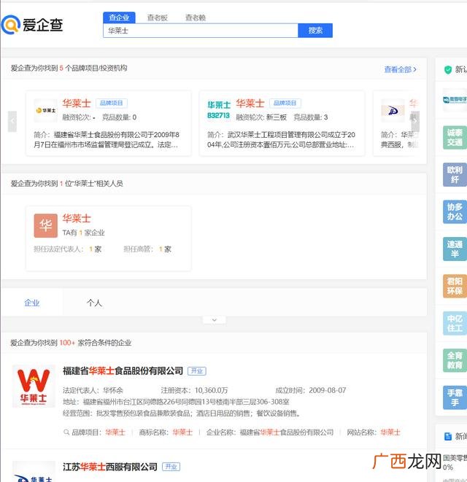Image resolution: width=467 pixels, height=482 pixels.
Task: Open the 手拿手 sidebar tile
Action: (455, 397)
